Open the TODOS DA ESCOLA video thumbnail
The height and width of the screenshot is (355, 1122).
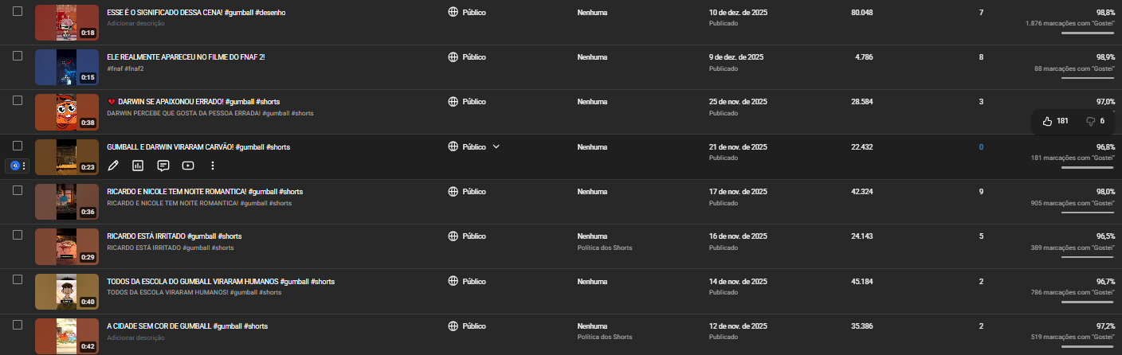67,292
